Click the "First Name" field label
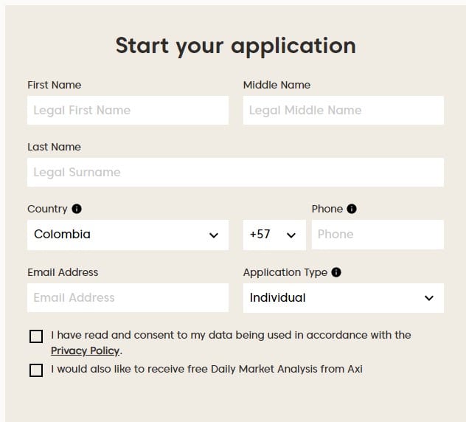The height and width of the screenshot is (422, 466). (54, 85)
